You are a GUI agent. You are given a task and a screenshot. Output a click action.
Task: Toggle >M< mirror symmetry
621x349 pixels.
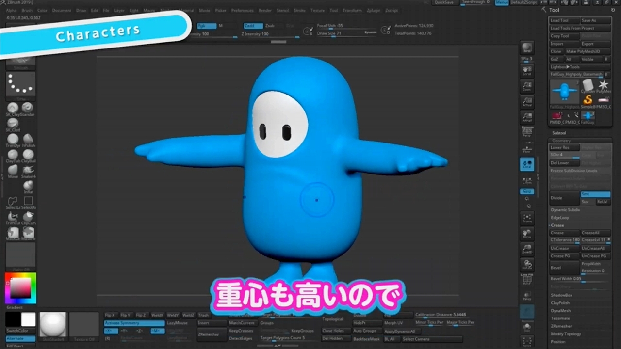tap(157, 331)
